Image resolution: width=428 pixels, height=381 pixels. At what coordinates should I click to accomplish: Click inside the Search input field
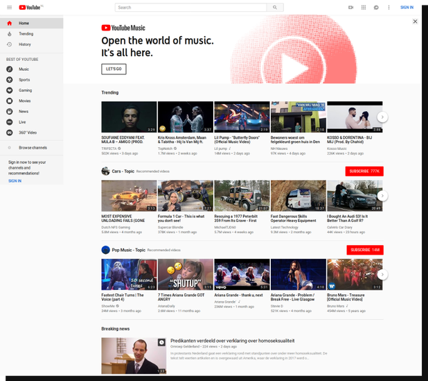point(190,8)
